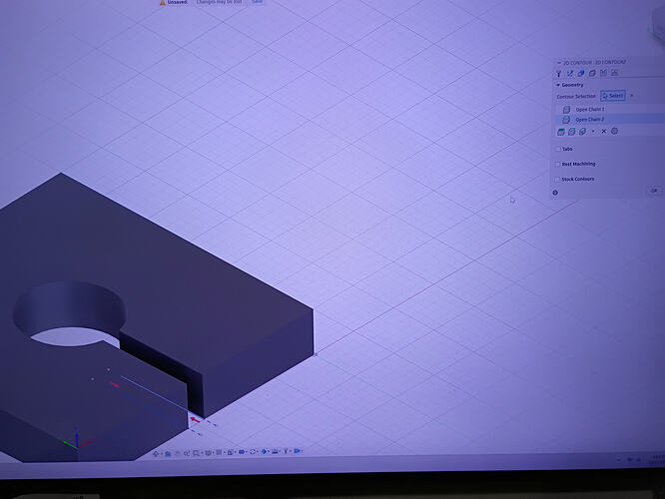Click the red arrow on the slot edge
Image resolution: width=665 pixels, height=499 pixels.
pyautogui.click(x=195, y=420)
